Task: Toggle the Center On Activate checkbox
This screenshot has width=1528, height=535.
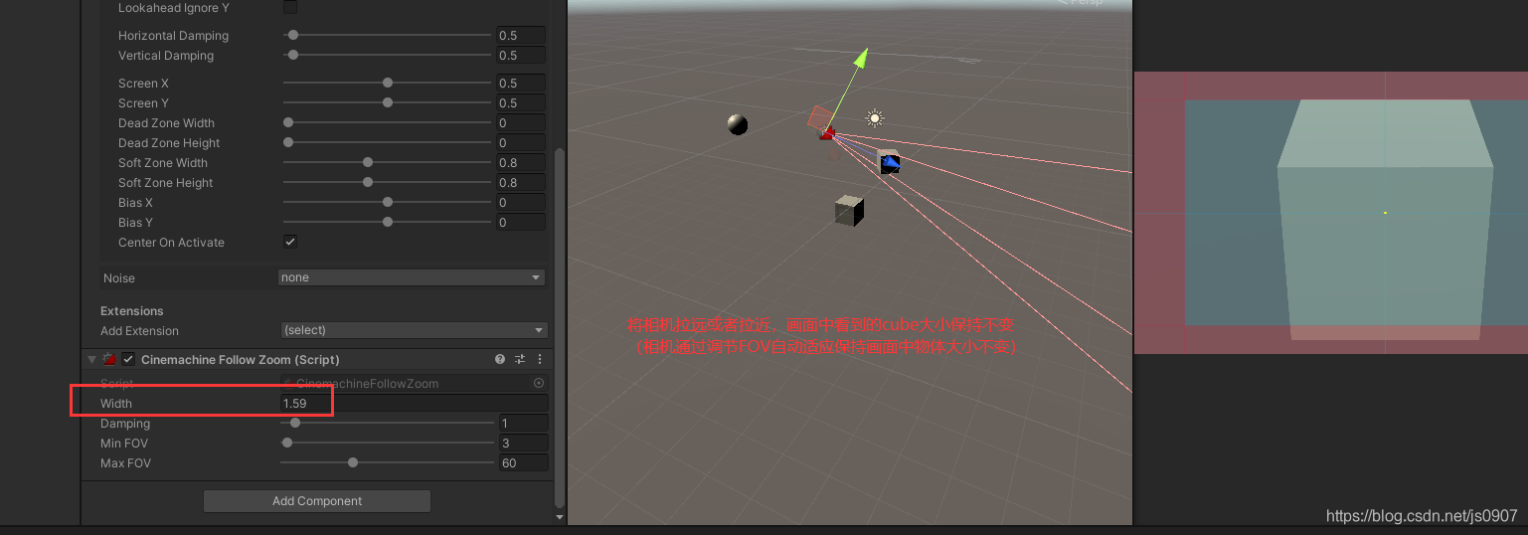Action: [x=290, y=242]
